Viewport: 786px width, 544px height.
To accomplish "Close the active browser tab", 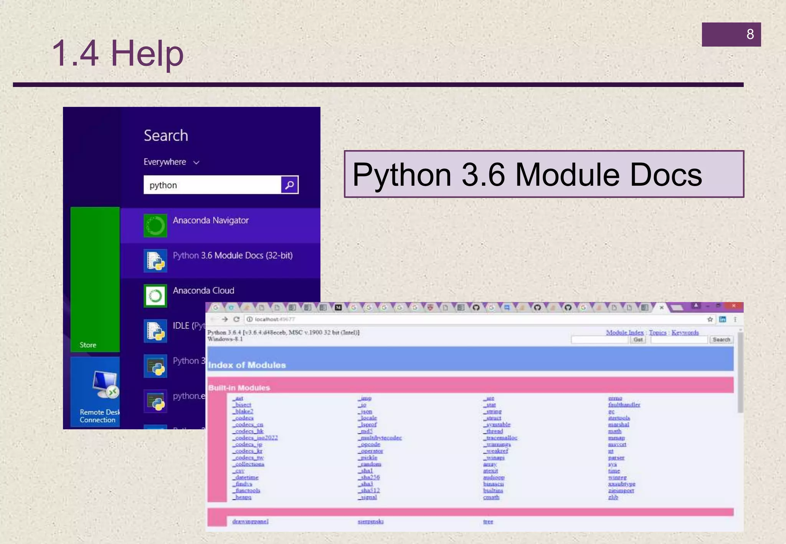I will [x=662, y=307].
